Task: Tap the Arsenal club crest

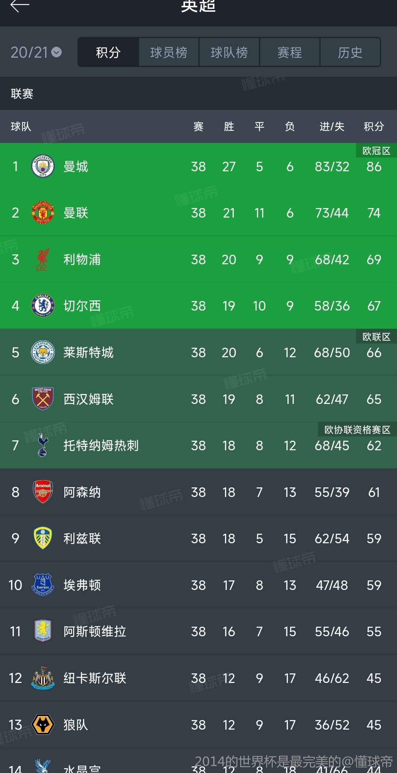Action: [x=43, y=492]
